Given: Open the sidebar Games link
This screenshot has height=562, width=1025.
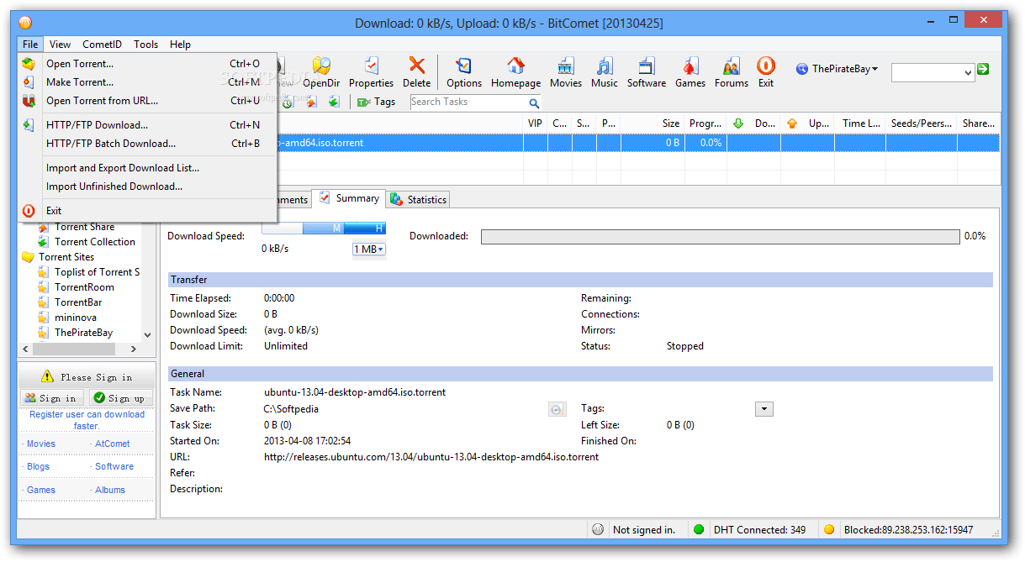Looking at the screenshot, I should pyautogui.click(x=41, y=490).
